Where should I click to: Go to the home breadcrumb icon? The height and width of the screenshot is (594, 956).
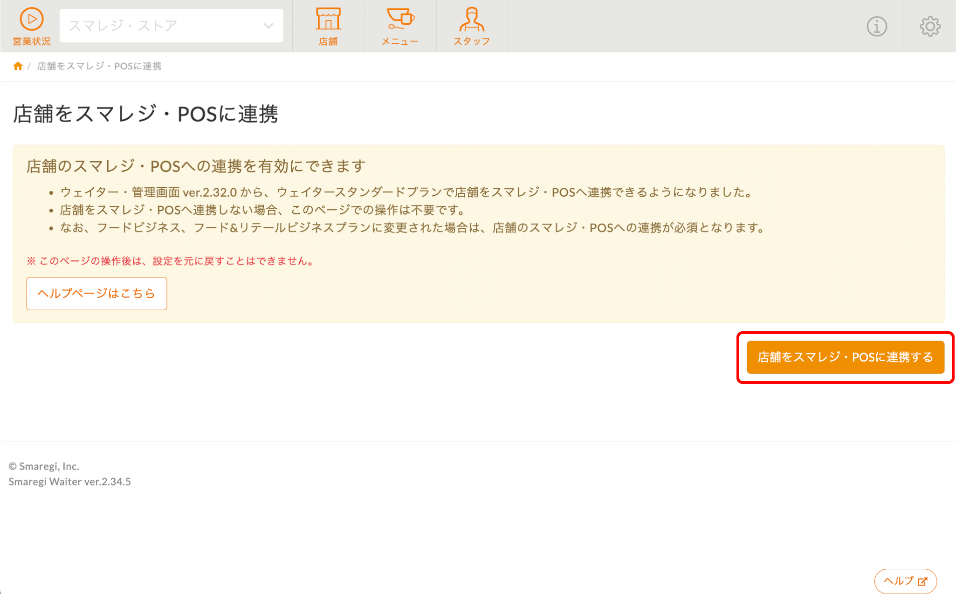[x=18, y=66]
